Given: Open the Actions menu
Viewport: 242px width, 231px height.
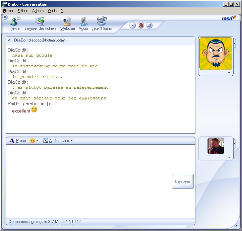Looking at the screenshot, I should pos(38,11).
